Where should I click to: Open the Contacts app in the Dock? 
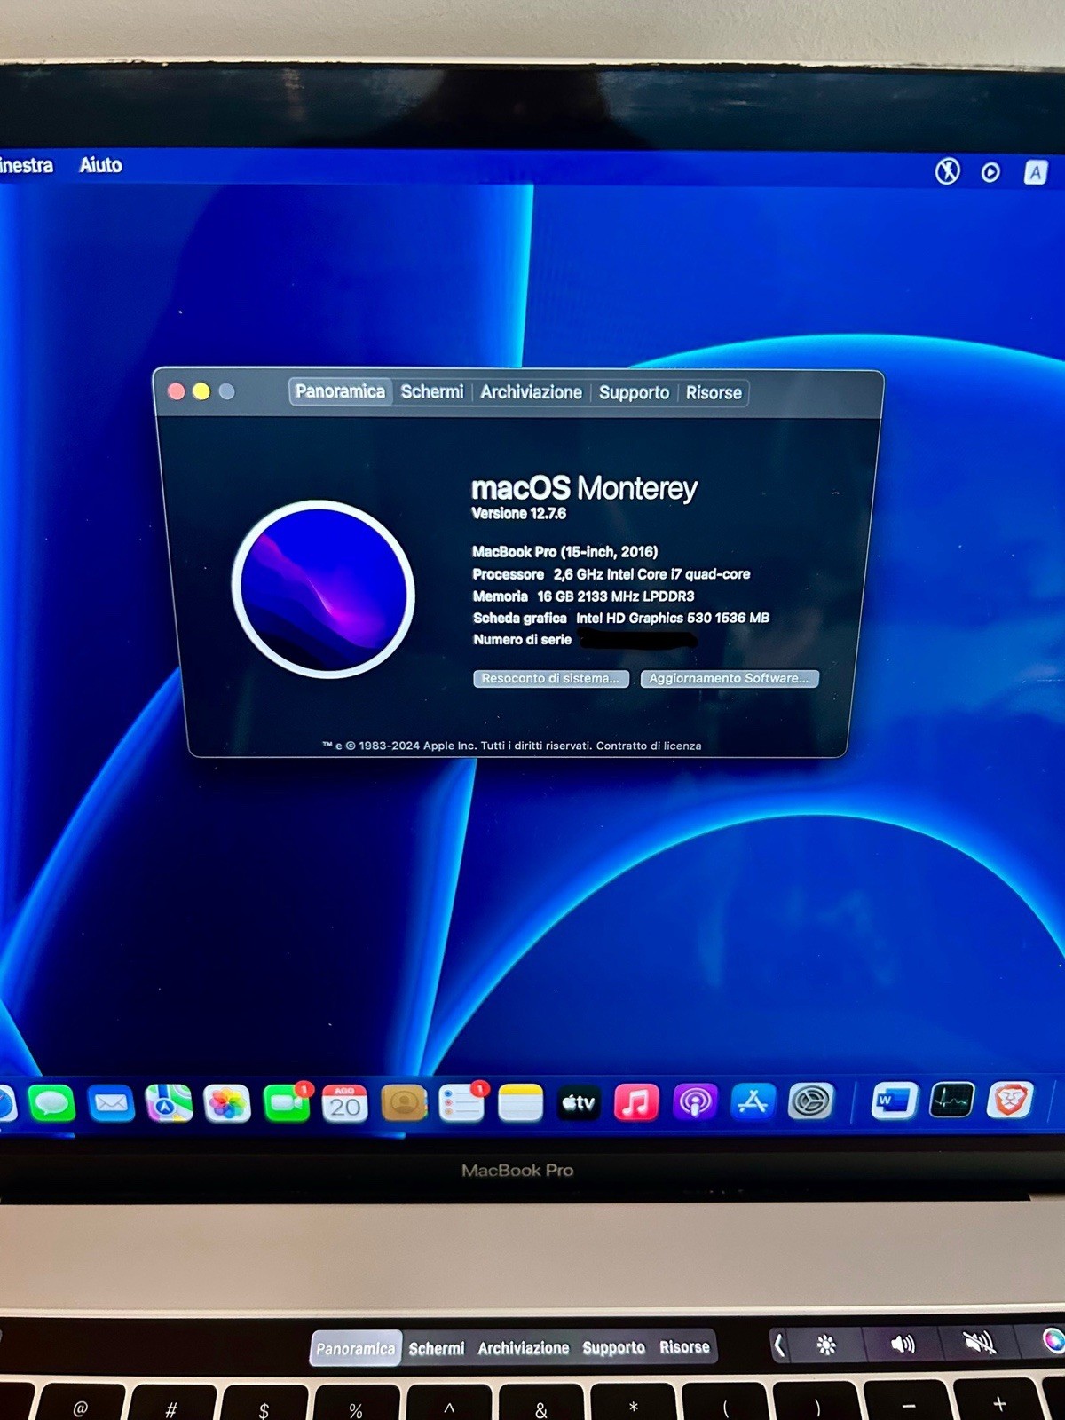point(404,1103)
